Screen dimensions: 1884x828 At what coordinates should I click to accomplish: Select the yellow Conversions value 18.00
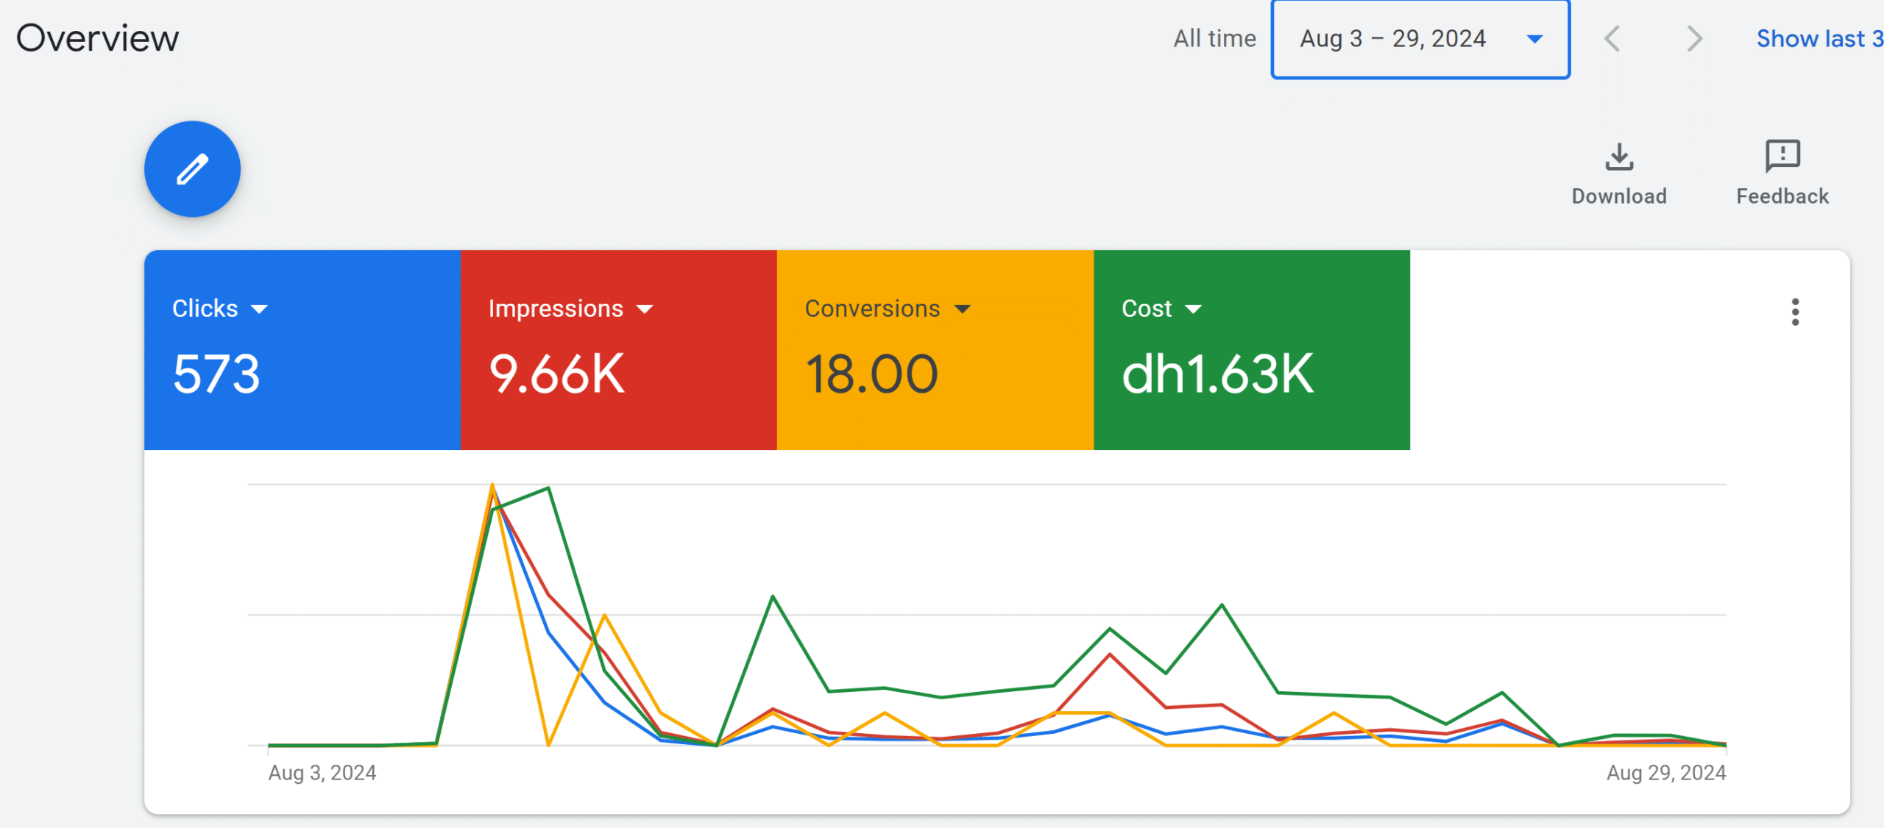871,374
